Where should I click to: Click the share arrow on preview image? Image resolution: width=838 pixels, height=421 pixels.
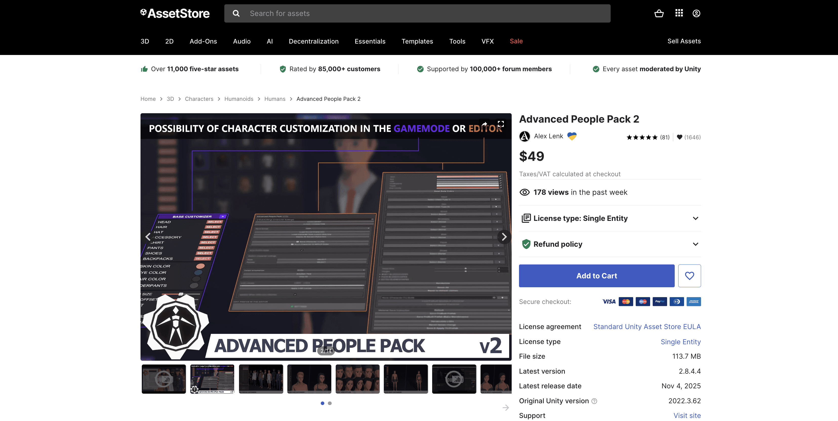click(x=484, y=124)
